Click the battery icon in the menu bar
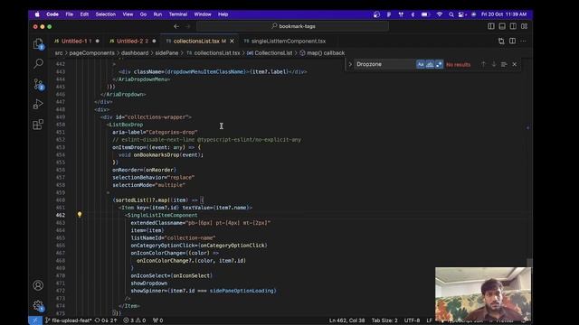 (425, 14)
